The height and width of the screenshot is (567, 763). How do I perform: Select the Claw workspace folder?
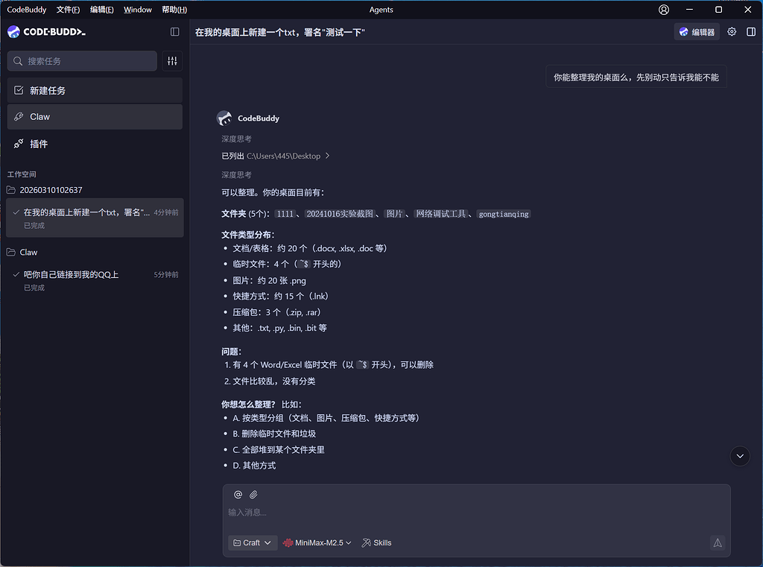29,252
